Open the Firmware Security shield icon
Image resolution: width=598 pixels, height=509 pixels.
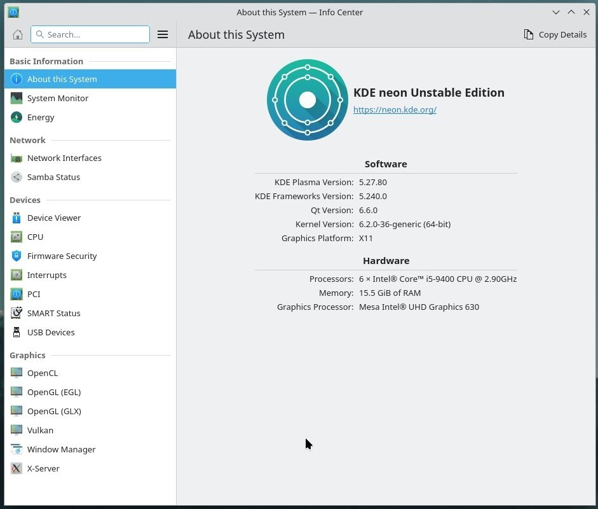tap(17, 256)
